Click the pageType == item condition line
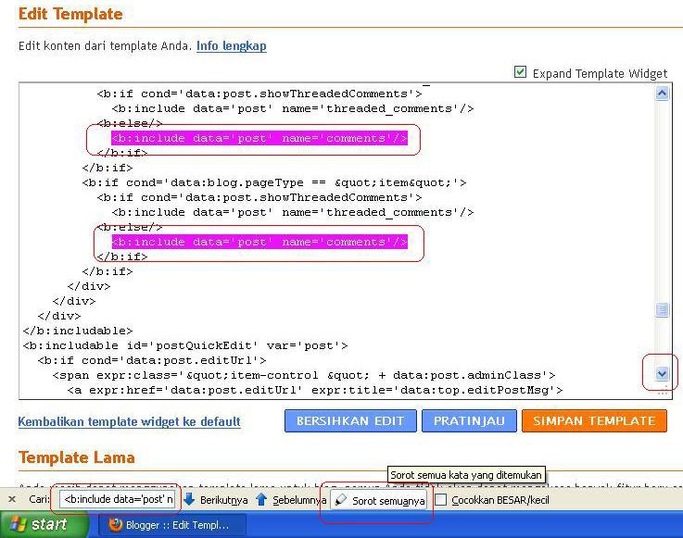This screenshot has height=538, width=683. pyautogui.click(x=274, y=182)
